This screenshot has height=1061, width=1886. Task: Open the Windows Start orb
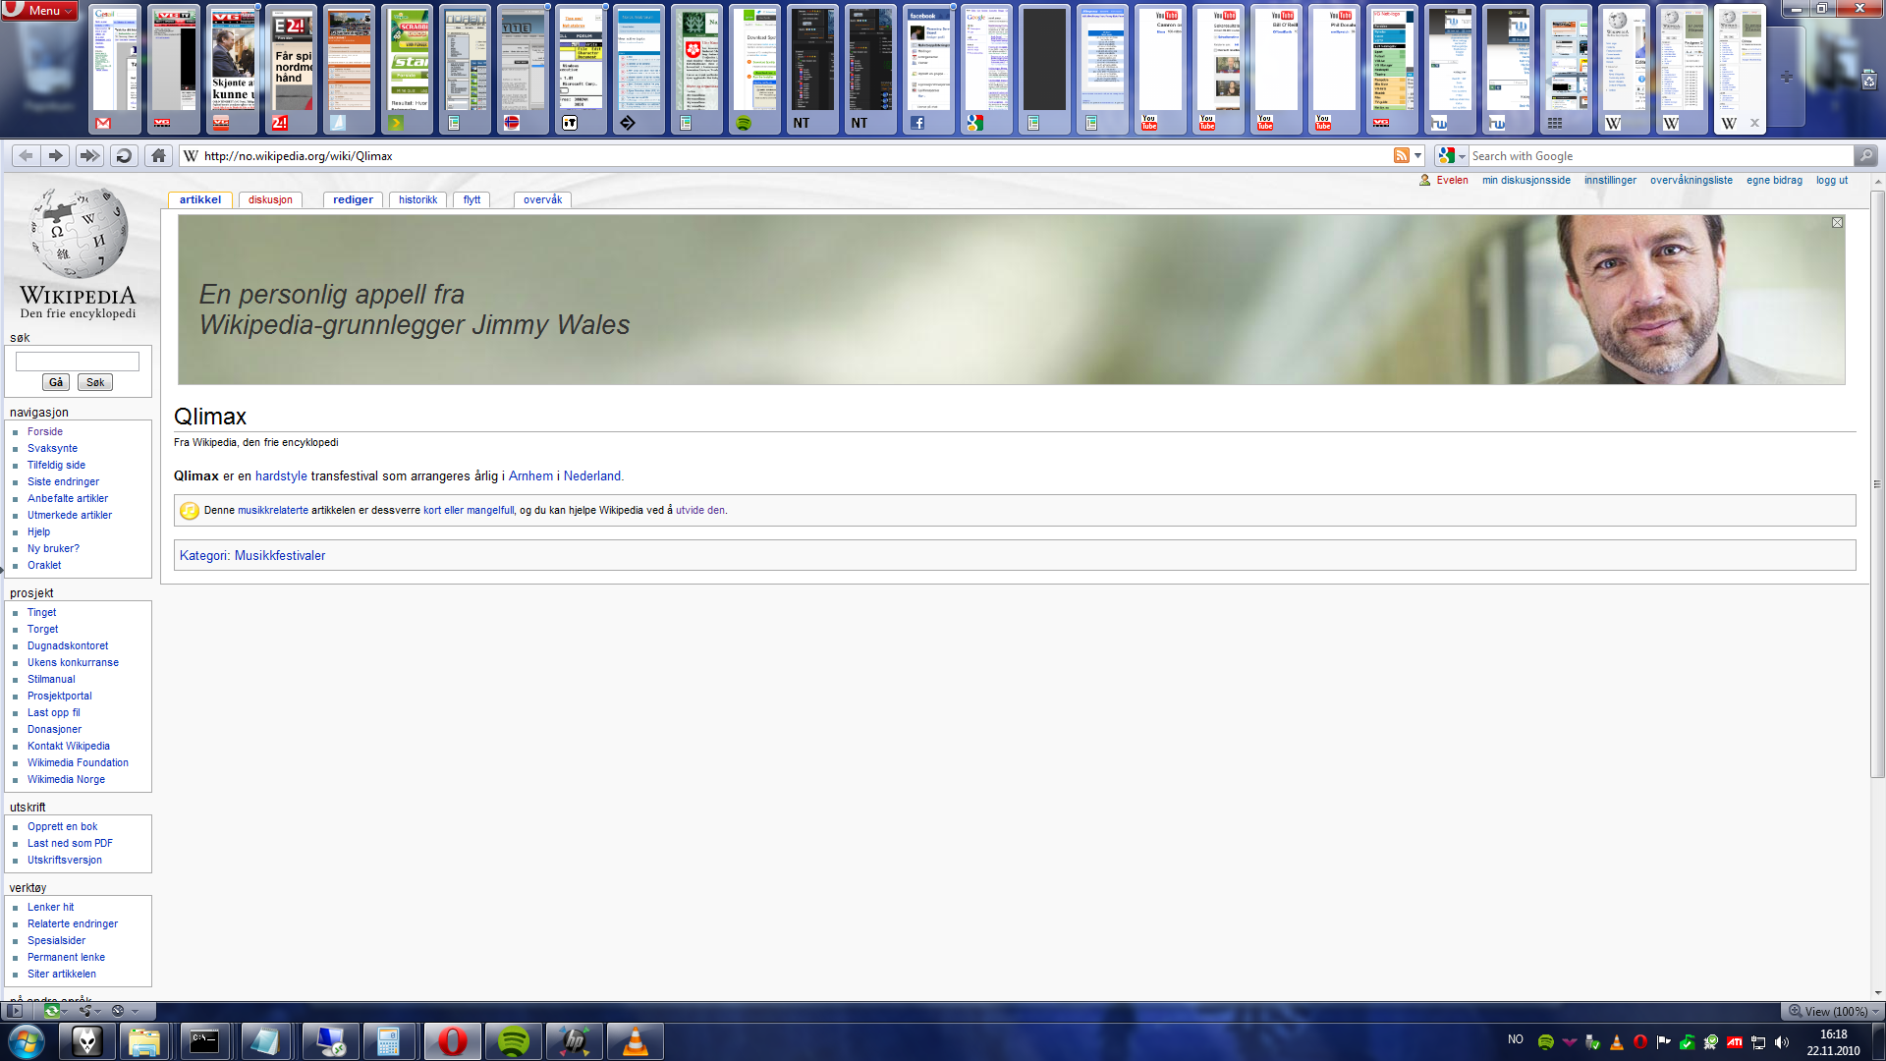point(27,1041)
